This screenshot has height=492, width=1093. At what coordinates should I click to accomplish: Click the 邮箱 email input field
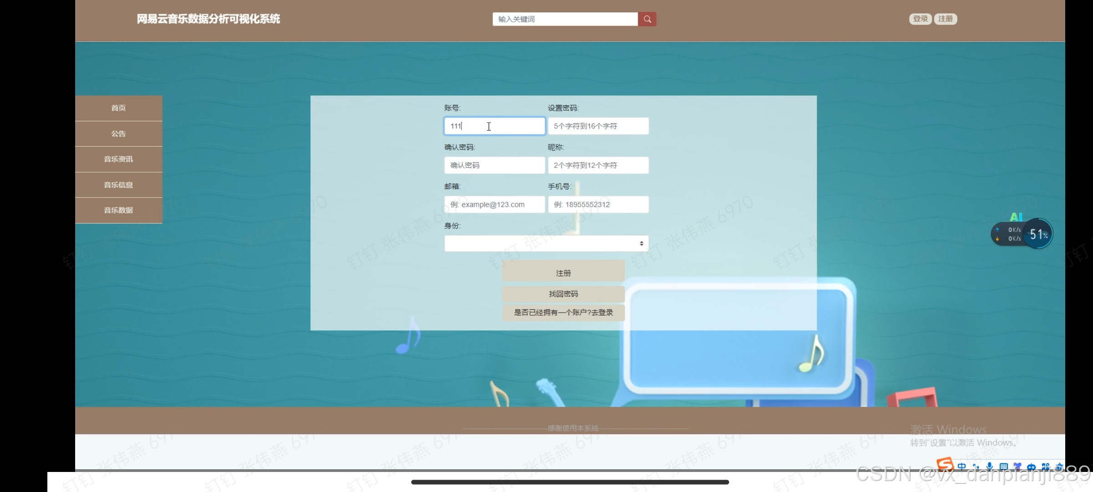point(494,205)
